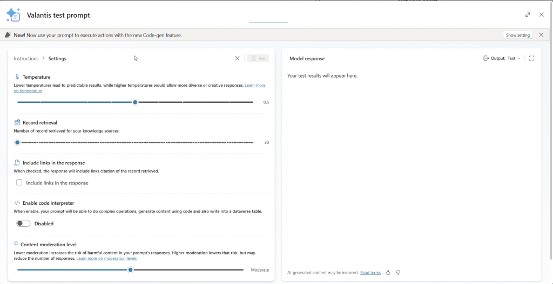The height and width of the screenshot is (284, 553).
Task: Expand model response to full screen
Action: click(x=531, y=58)
